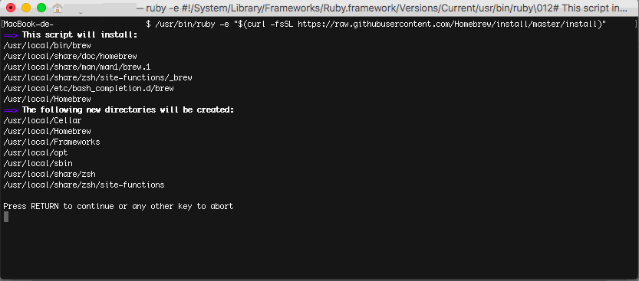The image size is (639, 281).
Task: Zoom the window using the green button
Action: 41,8
